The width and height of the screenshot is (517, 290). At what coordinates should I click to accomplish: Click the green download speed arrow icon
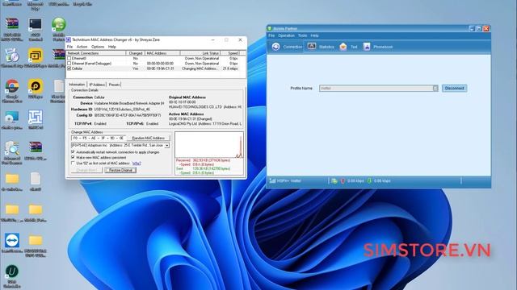(x=370, y=180)
